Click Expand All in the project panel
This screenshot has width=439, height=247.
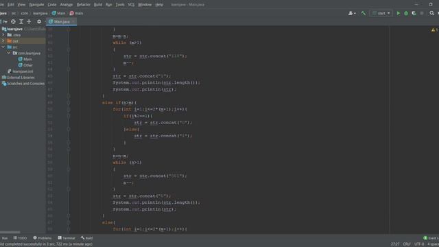click(21, 21)
